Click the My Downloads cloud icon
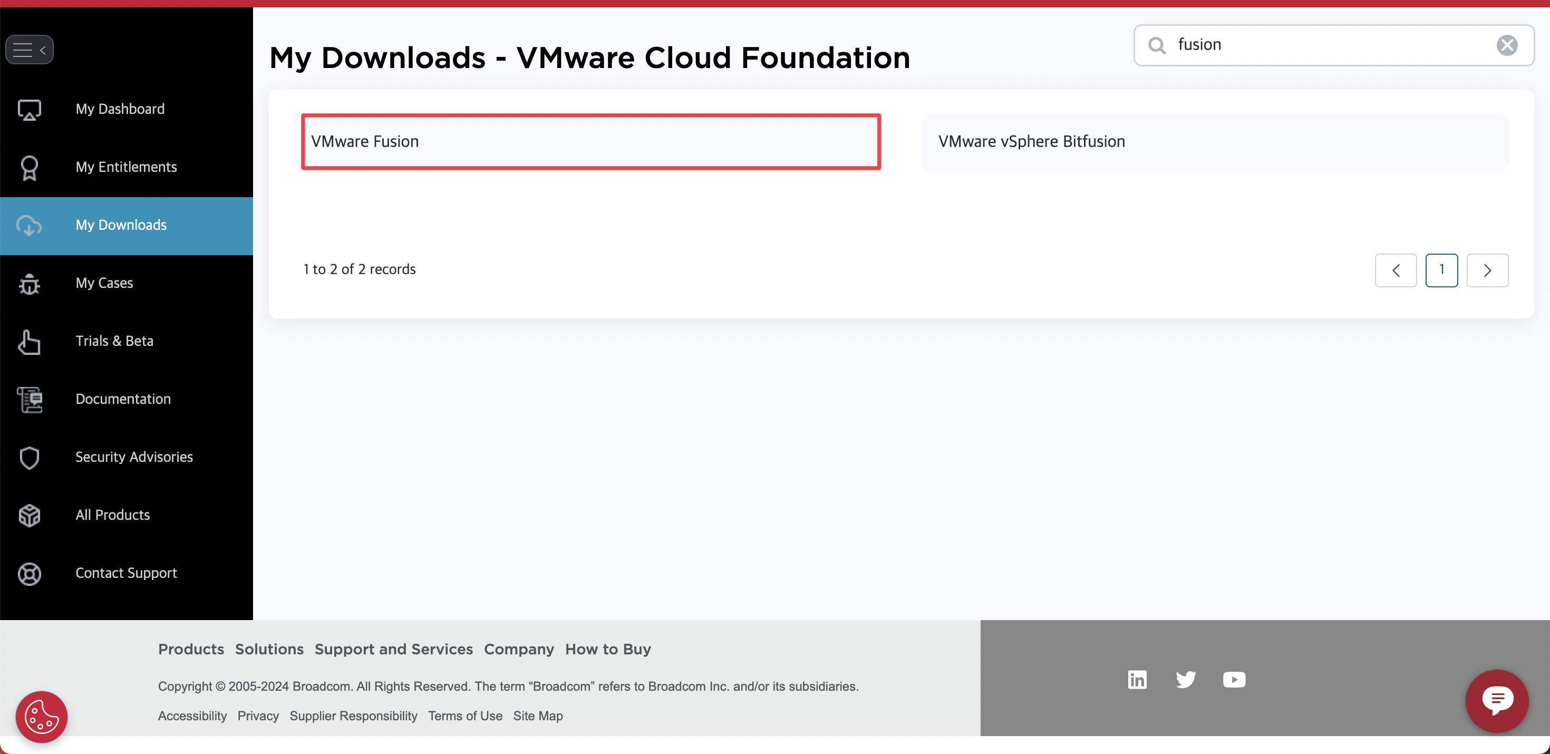The width and height of the screenshot is (1550, 754). point(29,226)
